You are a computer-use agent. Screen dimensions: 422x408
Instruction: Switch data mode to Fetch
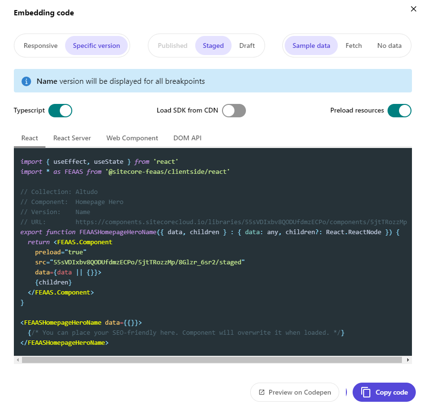pyautogui.click(x=354, y=45)
